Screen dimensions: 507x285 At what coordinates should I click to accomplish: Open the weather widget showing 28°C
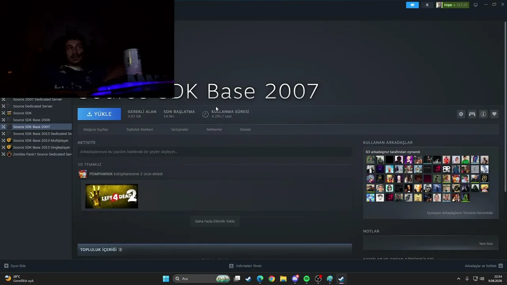click(19, 279)
